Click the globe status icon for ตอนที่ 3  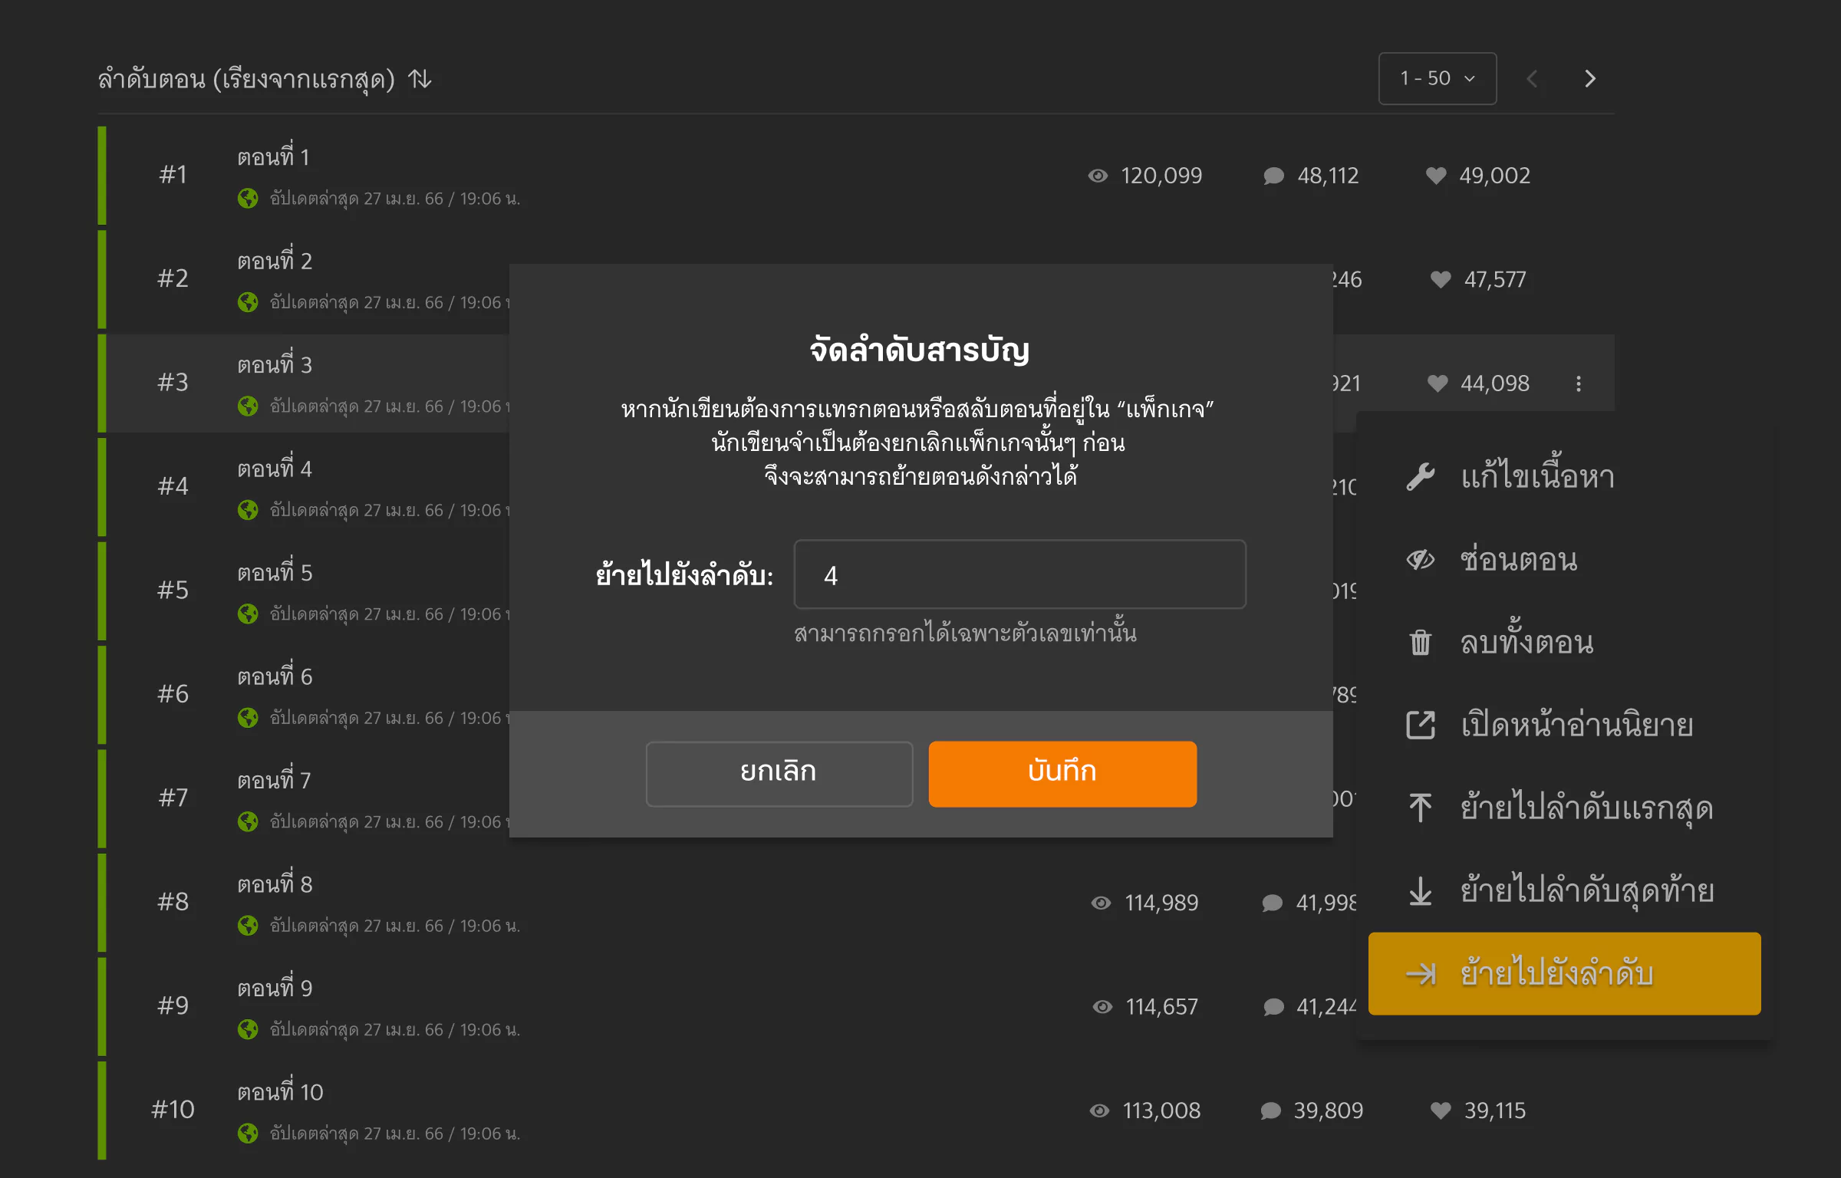click(x=248, y=406)
